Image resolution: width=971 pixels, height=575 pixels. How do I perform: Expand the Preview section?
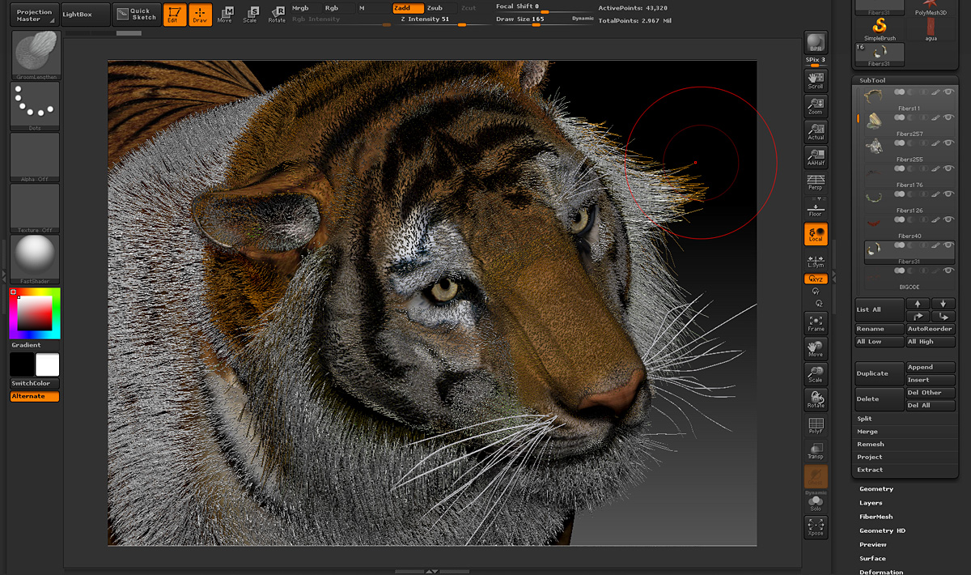pos(873,544)
